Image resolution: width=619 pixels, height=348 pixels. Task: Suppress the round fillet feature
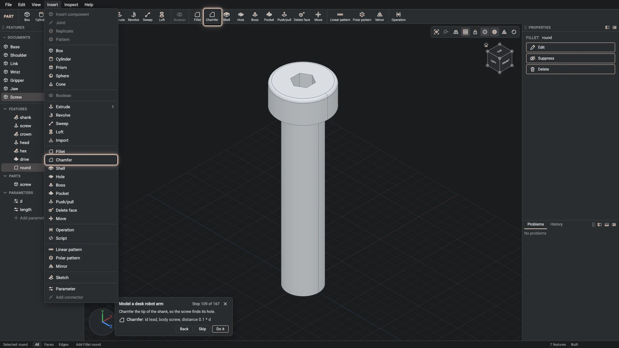tap(571, 58)
